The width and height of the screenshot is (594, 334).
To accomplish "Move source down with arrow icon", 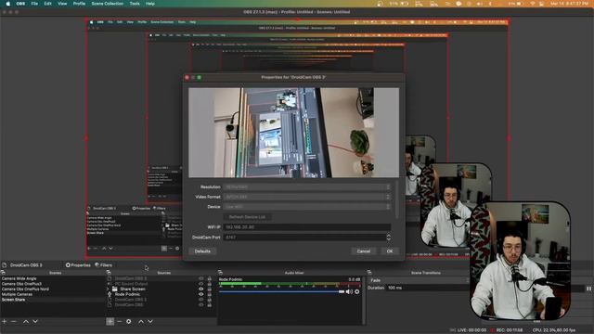I will tap(150, 322).
